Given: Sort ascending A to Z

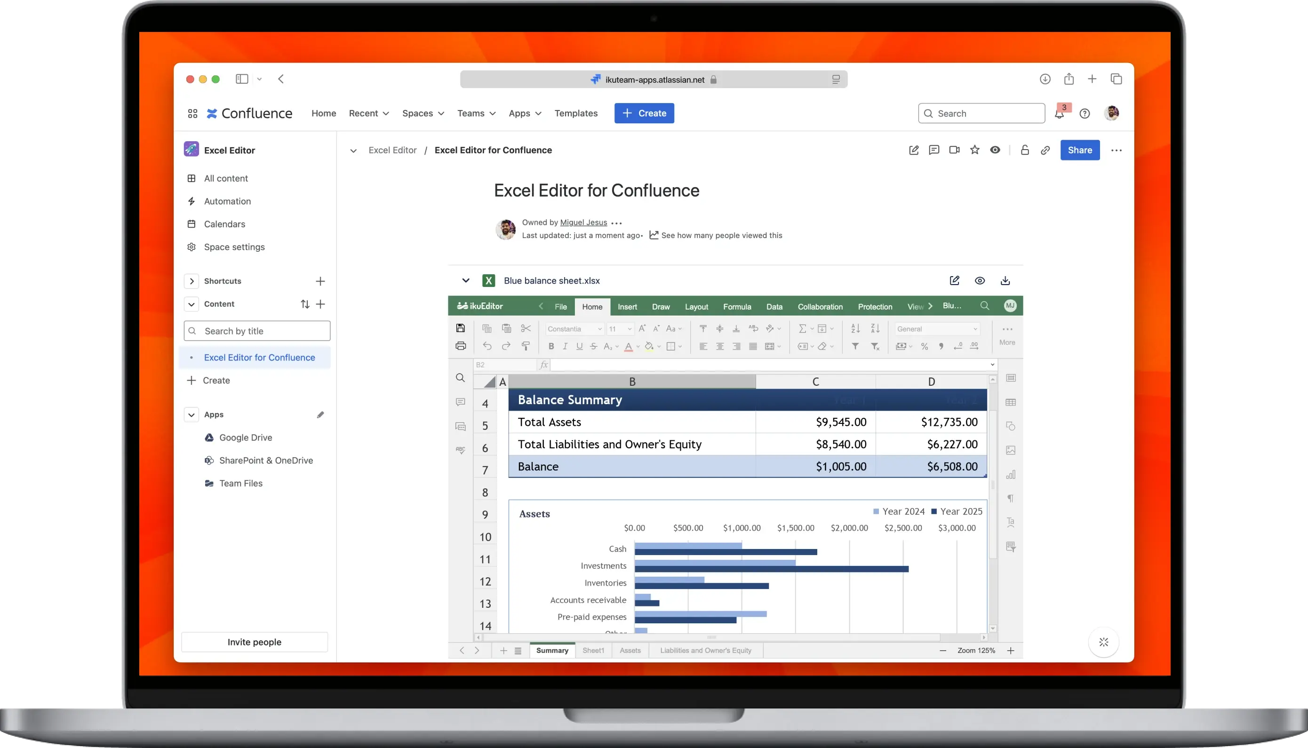Looking at the screenshot, I should [x=855, y=328].
